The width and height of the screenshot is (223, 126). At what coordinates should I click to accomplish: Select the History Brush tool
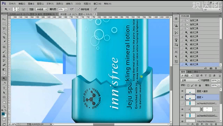(4, 60)
